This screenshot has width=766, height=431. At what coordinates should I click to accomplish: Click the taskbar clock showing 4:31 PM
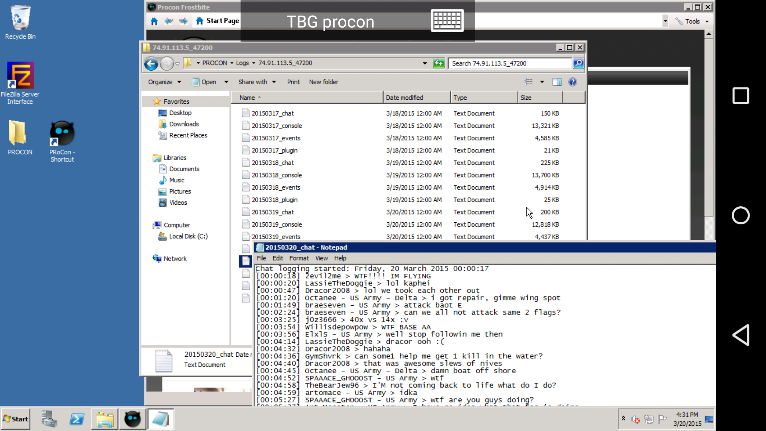[x=687, y=419]
